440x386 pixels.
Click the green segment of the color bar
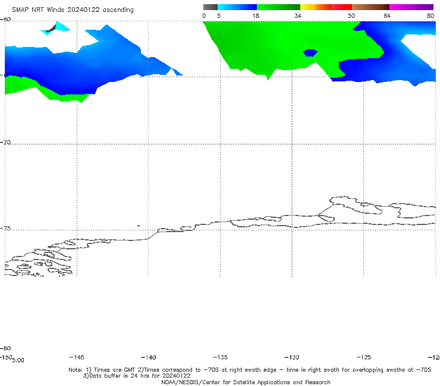pos(278,7)
